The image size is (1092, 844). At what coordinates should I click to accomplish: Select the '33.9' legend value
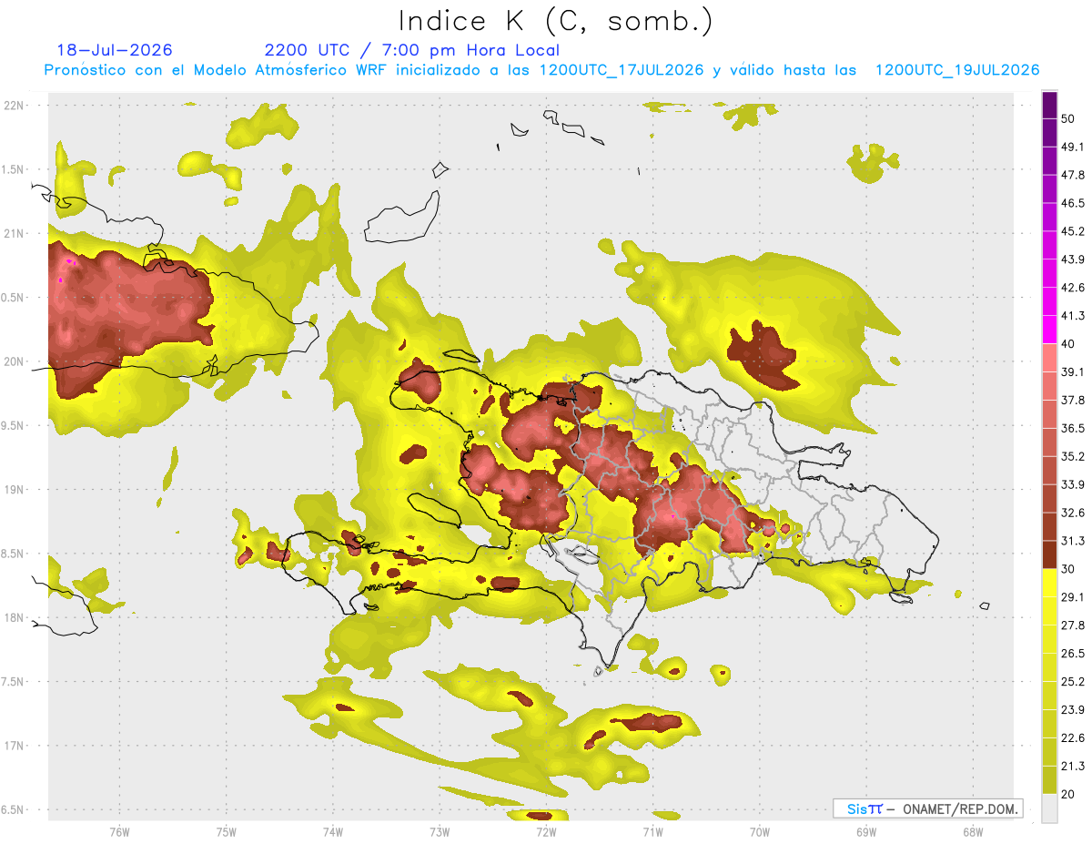[x=1073, y=484]
